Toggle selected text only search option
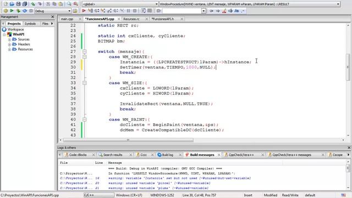 tap(230, 11)
